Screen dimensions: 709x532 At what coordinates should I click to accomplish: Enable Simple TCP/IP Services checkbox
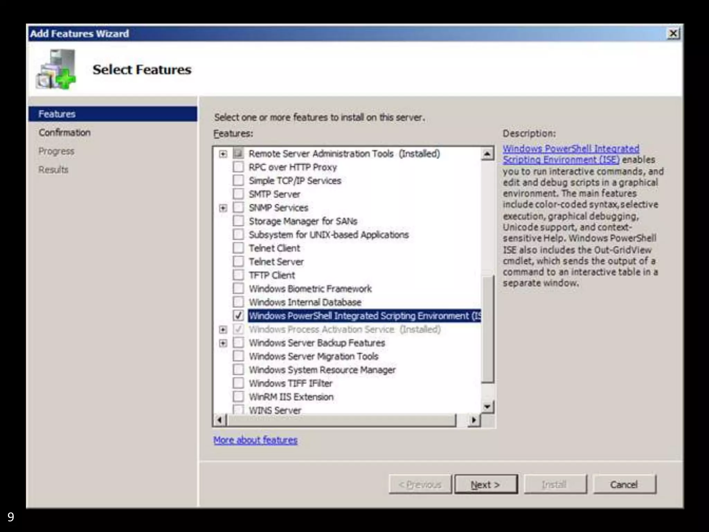point(238,180)
